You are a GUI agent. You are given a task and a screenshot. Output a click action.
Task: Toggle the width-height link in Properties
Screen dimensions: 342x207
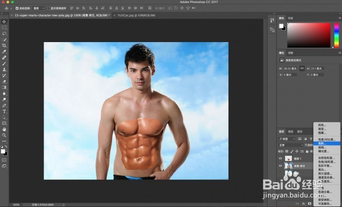click(302, 68)
